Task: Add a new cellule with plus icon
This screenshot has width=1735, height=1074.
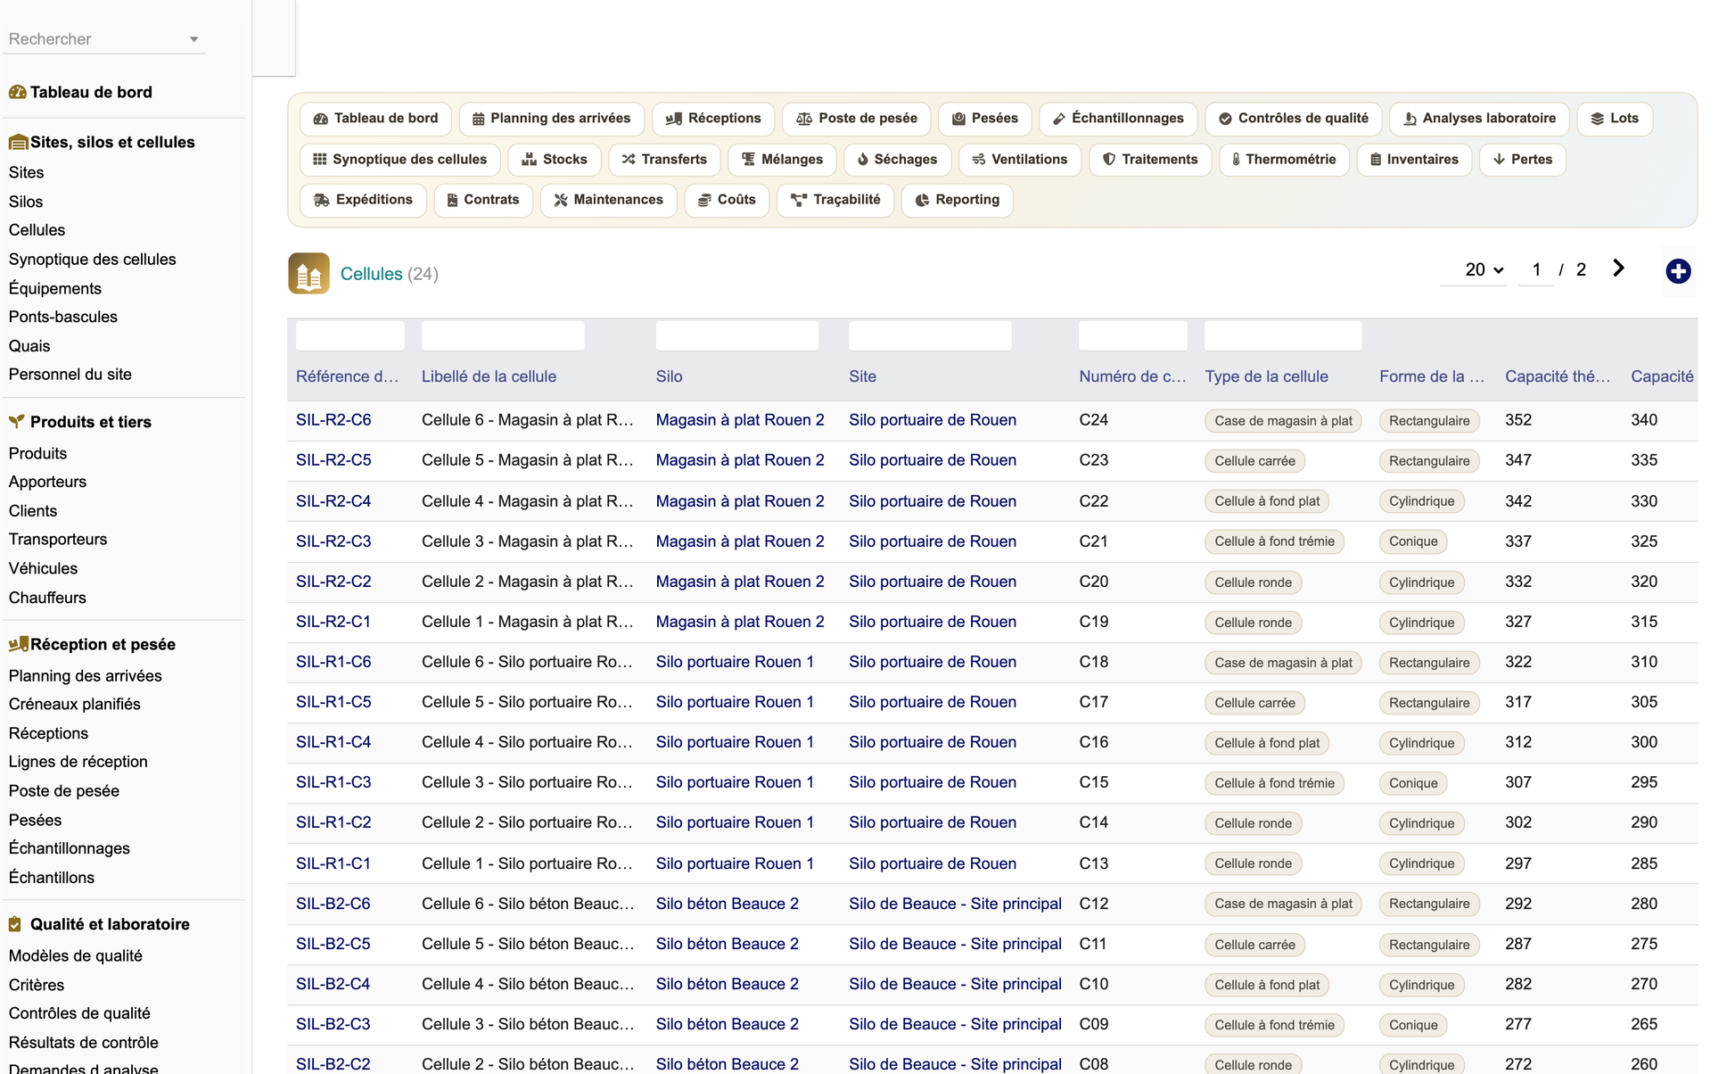Action: 1678,271
